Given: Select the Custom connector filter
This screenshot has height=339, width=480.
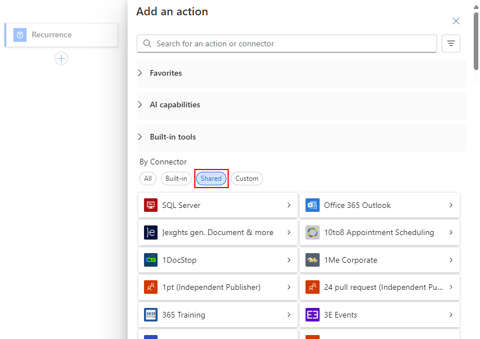Looking at the screenshot, I should pos(247,179).
